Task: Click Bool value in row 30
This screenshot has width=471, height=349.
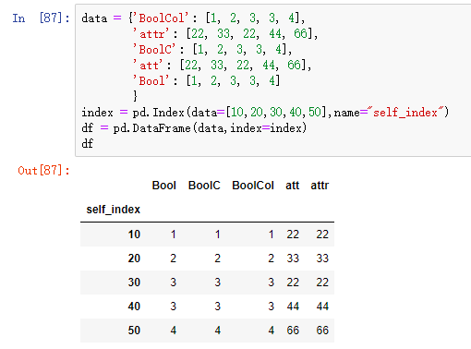Action: tap(174, 283)
